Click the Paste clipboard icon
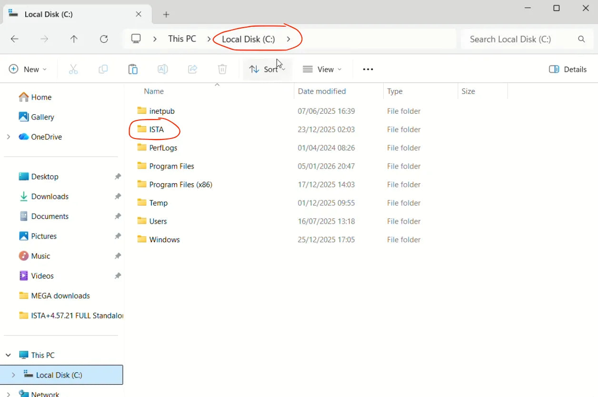 click(x=133, y=69)
